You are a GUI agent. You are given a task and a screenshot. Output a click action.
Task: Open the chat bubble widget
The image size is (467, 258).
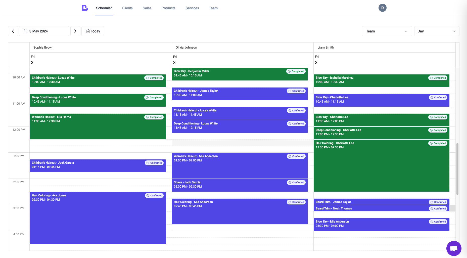tap(454, 248)
